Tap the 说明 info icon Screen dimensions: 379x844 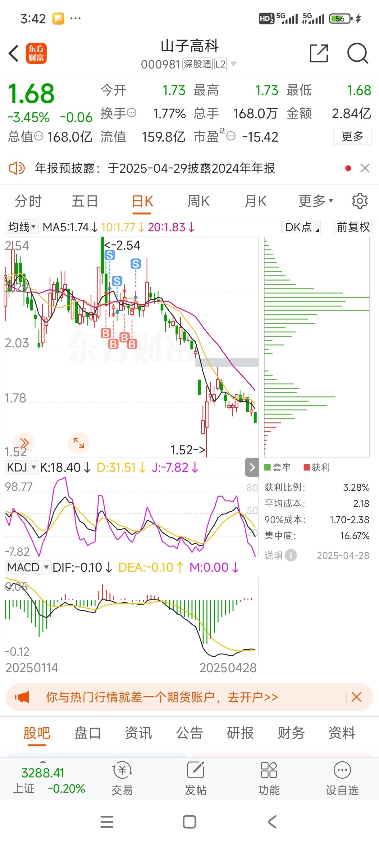coord(291,555)
